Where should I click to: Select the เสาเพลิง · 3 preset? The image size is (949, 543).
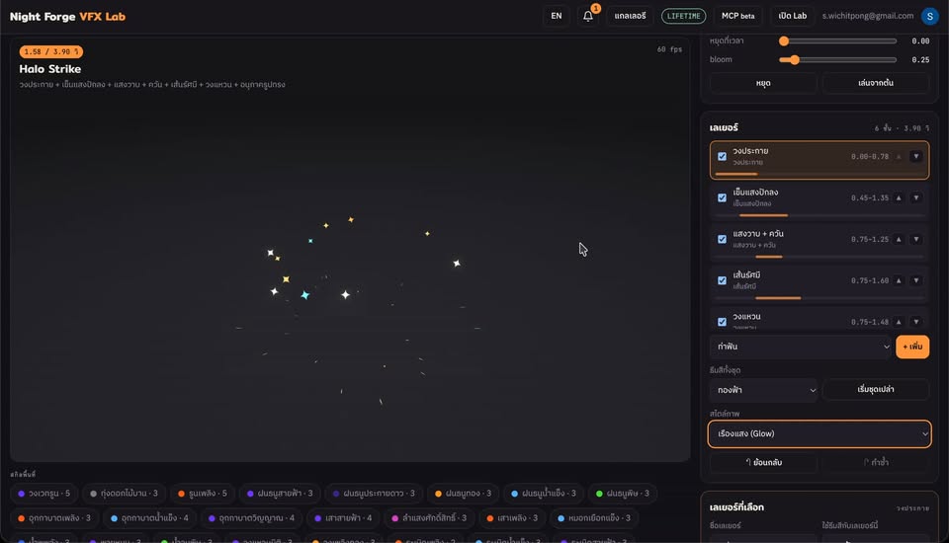512,518
